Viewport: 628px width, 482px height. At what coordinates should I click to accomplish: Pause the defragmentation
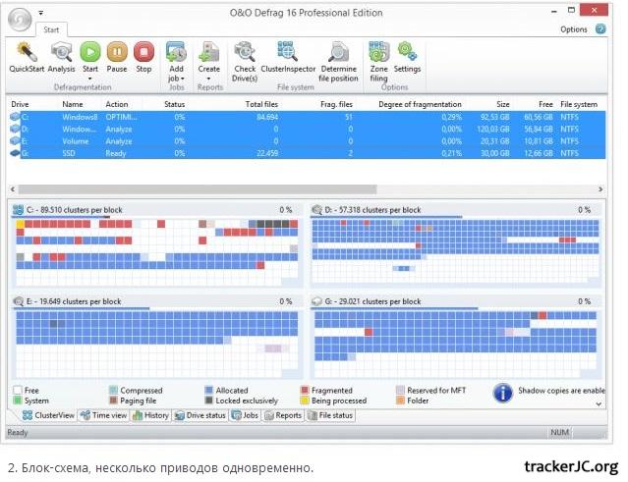click(x=116, y=52)
